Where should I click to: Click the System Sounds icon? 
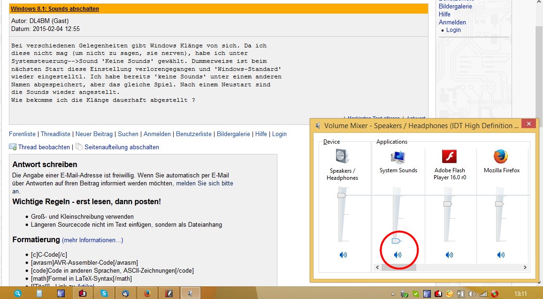click(x=398, y=157)
